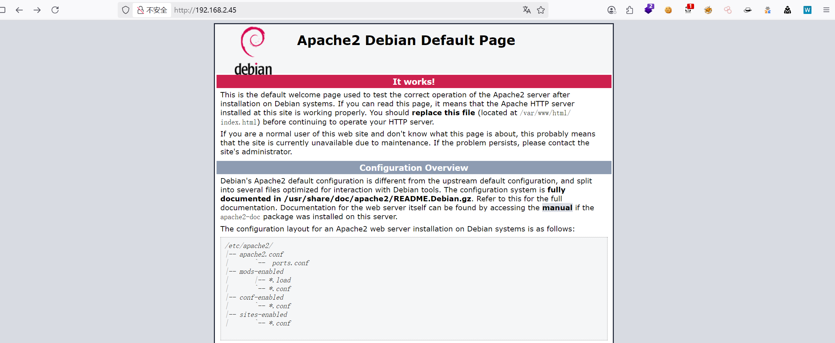This screenshot has width=835, height=343.
Task: Open the cookie extension icon
Action: [x=668, y=10]
